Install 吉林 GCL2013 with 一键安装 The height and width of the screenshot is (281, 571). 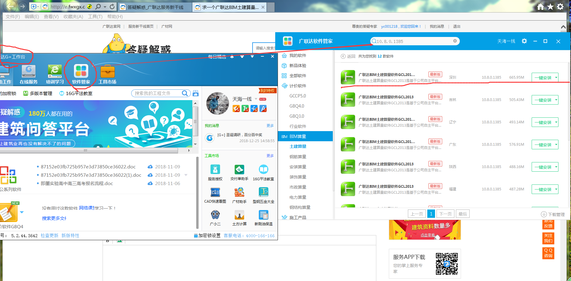(x=543, y=100)
